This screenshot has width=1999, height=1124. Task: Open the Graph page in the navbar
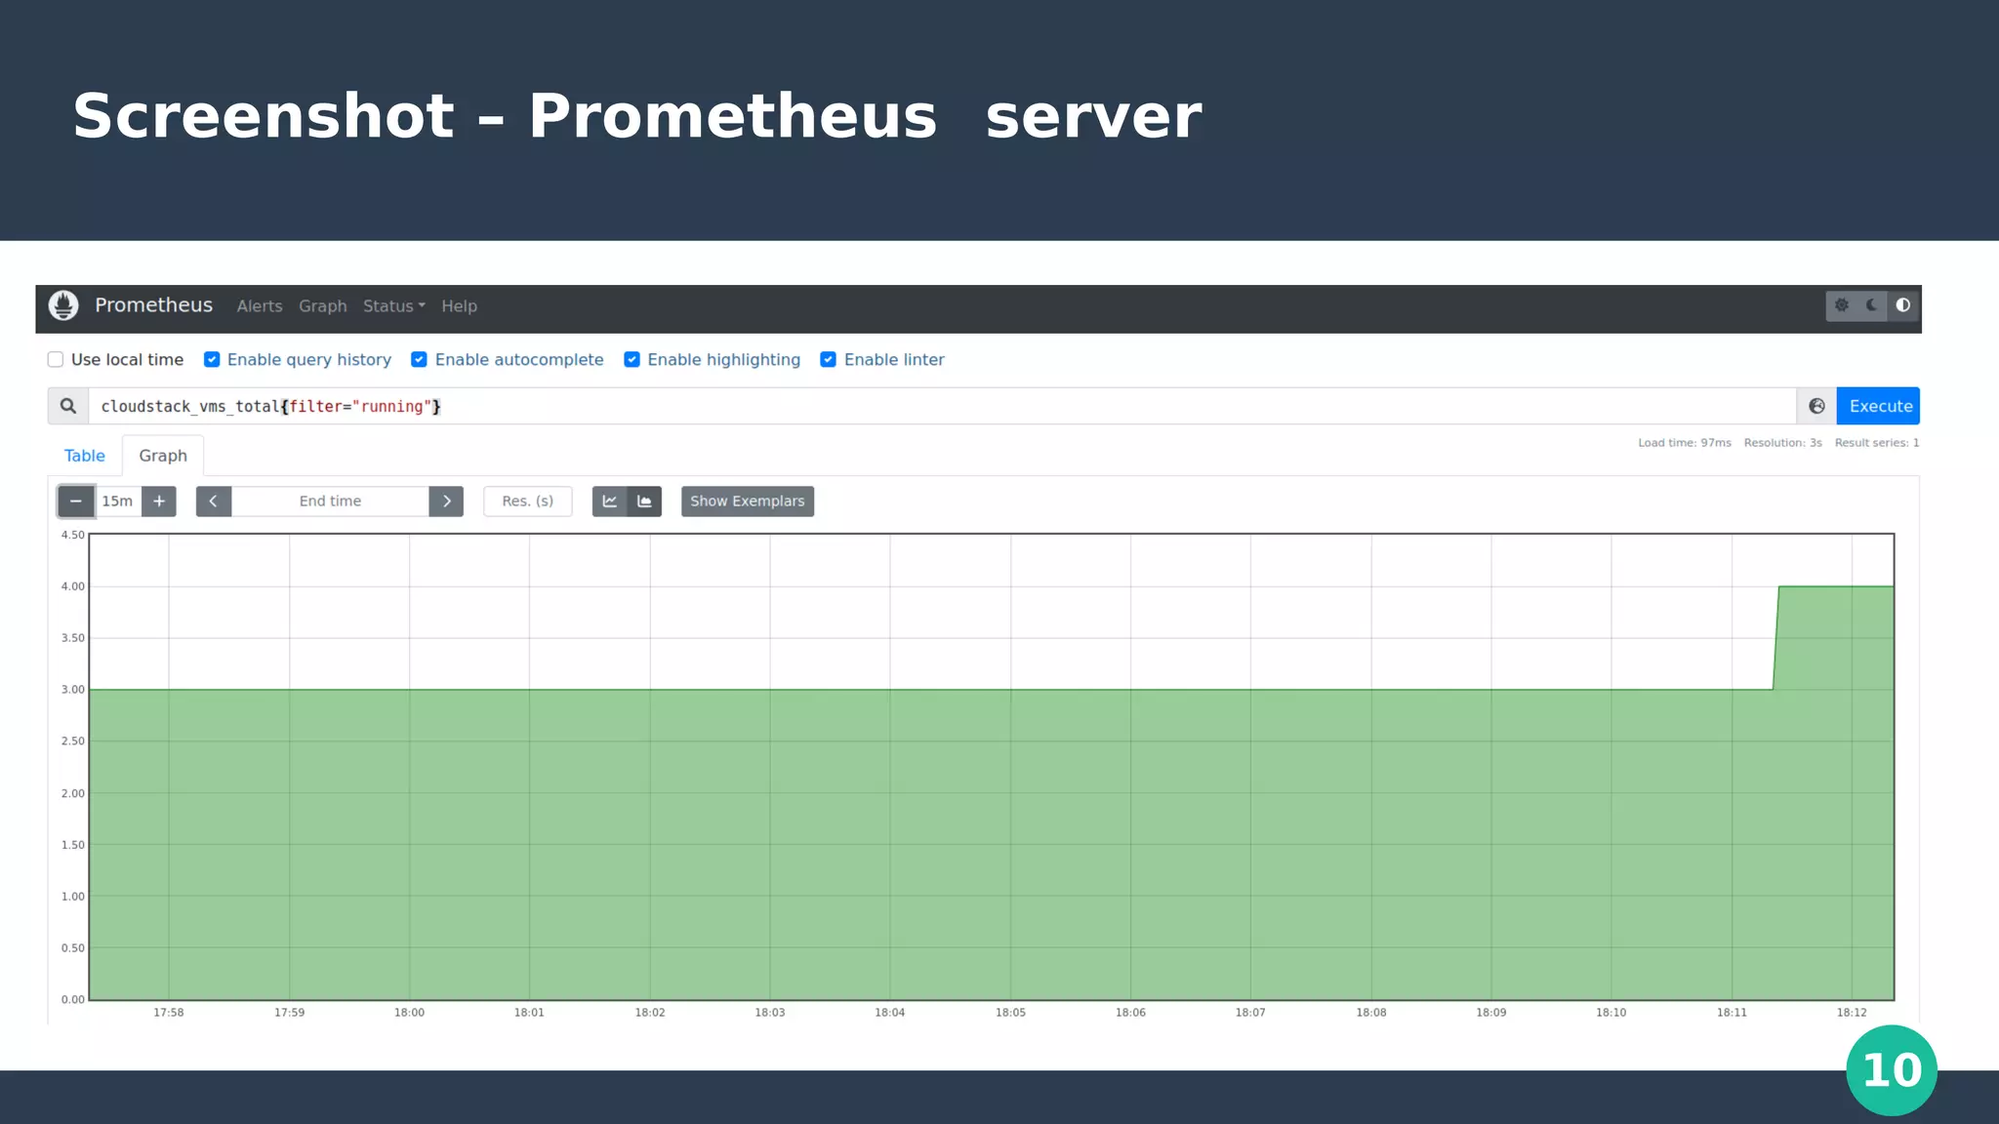[x=323, y=306]
